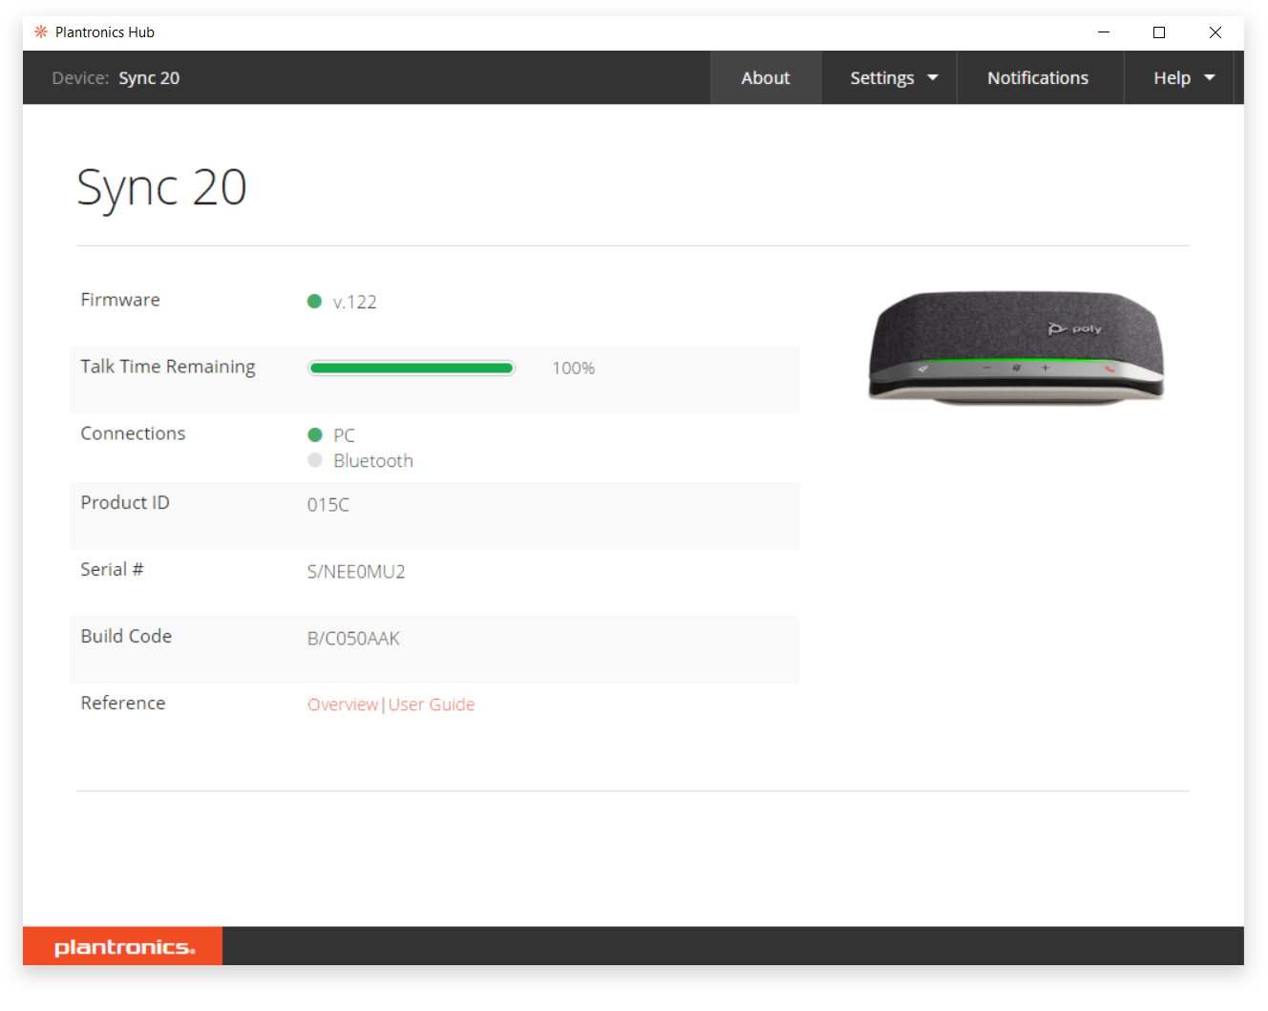1268x1011 pixels.
Task: Maximize the Plantronics Hub window
Action: 1159,32
